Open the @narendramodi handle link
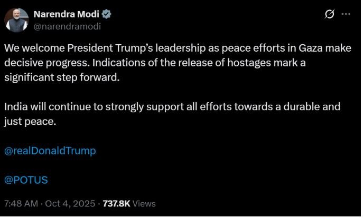The image size is (364, 218). [x=67, y=26]
